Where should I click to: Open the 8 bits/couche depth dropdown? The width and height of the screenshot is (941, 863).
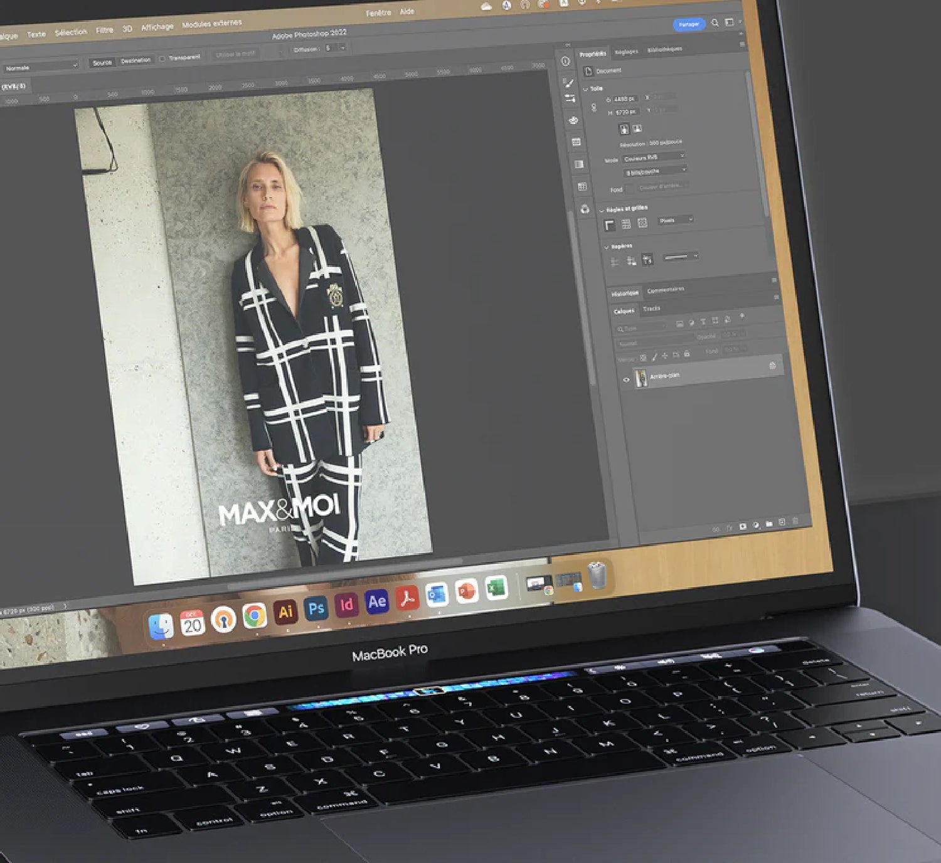[656, 171]
